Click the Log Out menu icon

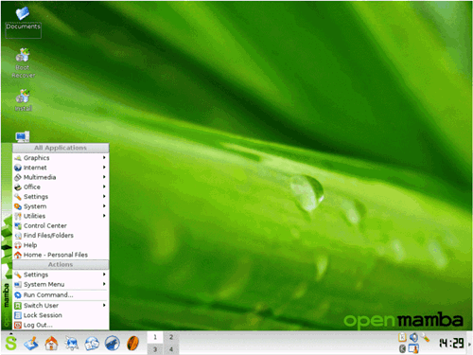18,325
